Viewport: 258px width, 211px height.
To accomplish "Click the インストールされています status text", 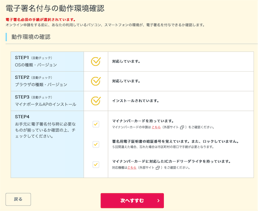I will click(135, 101).
